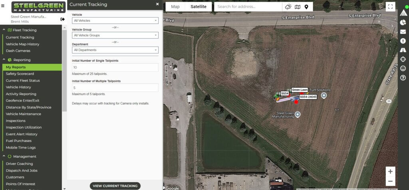This screenshot has height=190, width=409.
Task: Open Vehicle Maintenance
Action: 23,114
